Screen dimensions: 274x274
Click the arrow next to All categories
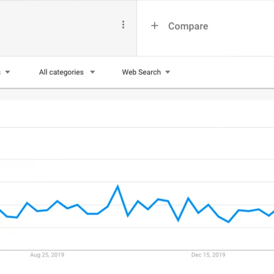93,72
